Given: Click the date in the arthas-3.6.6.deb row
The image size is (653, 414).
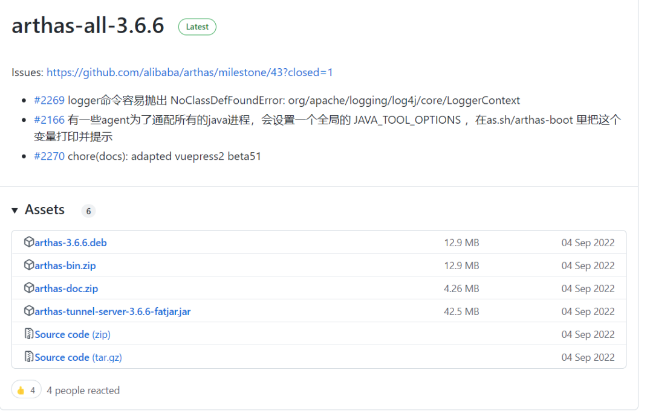Looking at the screenshot, I should point(588,243).
